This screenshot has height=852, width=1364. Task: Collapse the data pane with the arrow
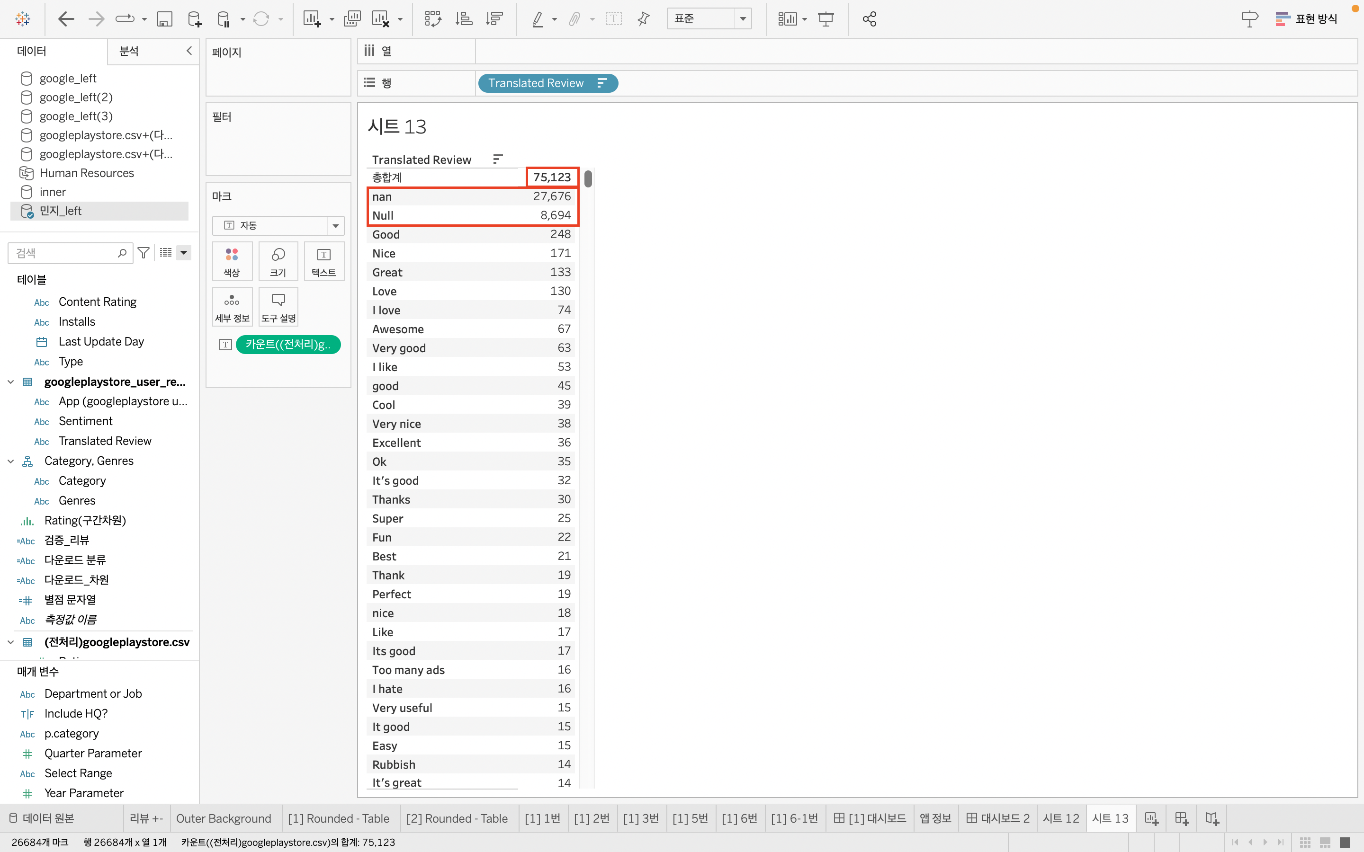pos(189,51)
